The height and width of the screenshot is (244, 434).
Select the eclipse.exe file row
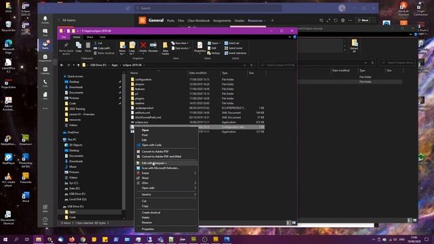click(197, 122)
